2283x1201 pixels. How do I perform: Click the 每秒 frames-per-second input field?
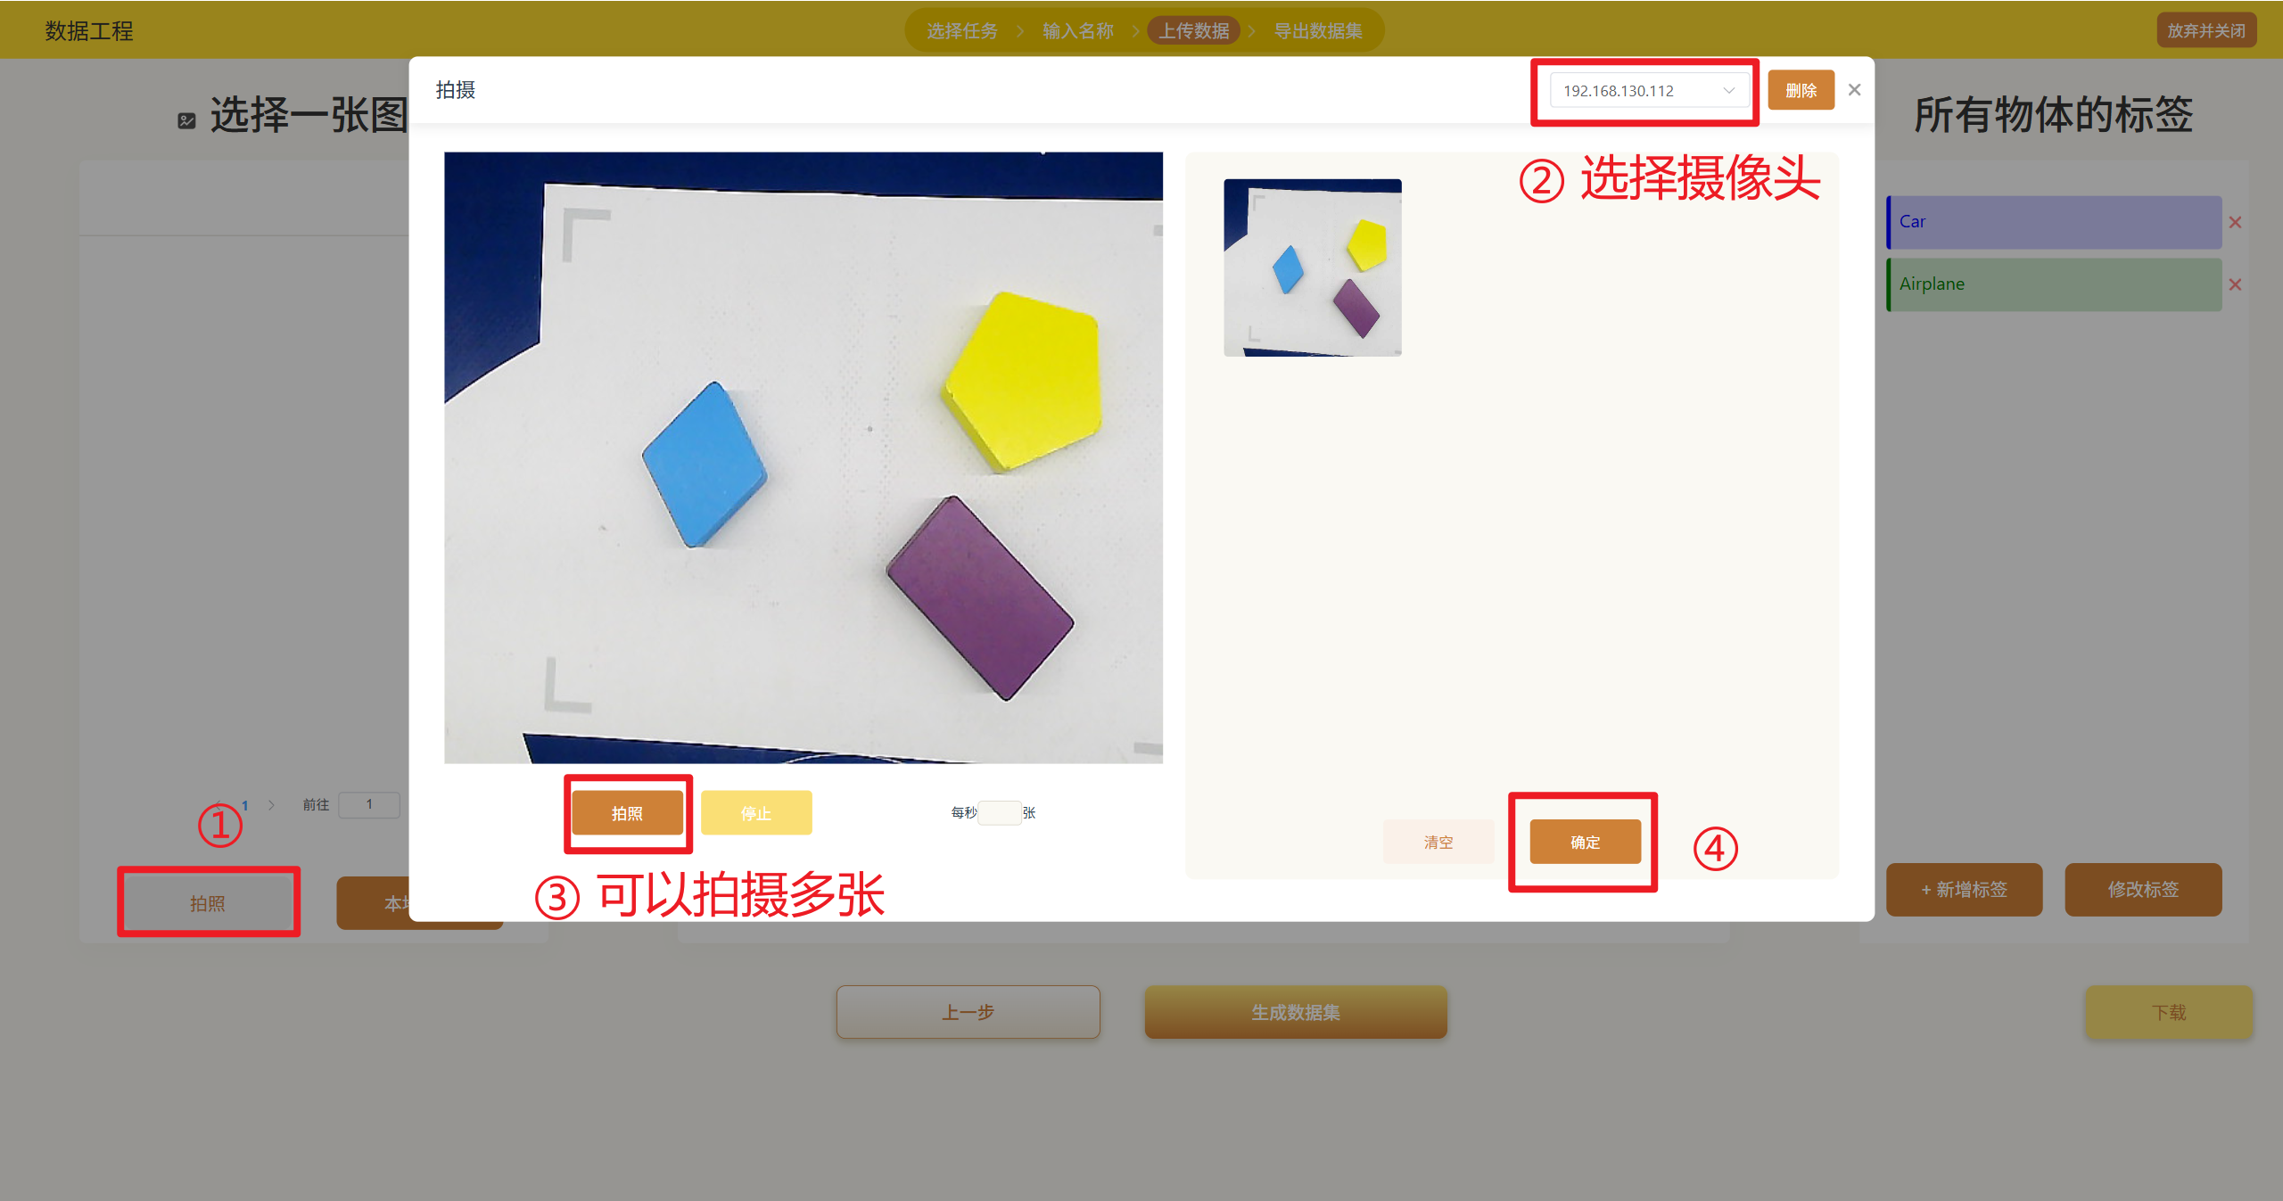click(999, 812)
